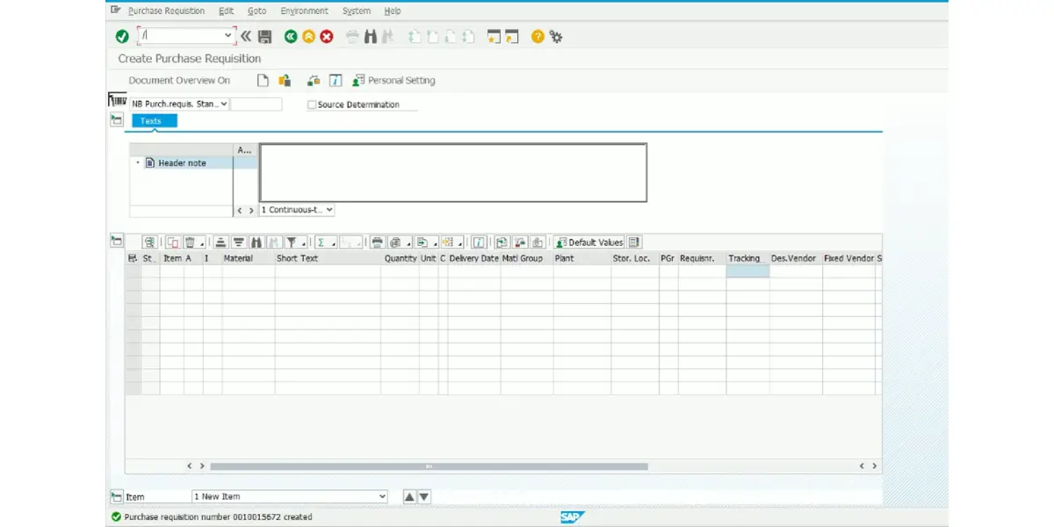Click the grid Information 'i' icon
Screen dimensions: 1054x527
coord(480,242)
